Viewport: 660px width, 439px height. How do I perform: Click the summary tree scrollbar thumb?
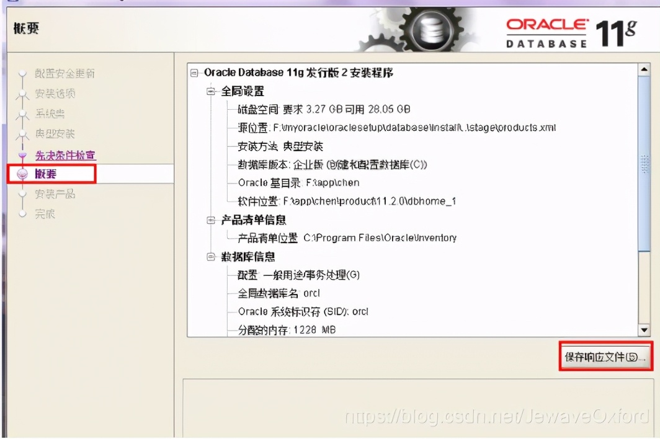[x=644, y=163]
